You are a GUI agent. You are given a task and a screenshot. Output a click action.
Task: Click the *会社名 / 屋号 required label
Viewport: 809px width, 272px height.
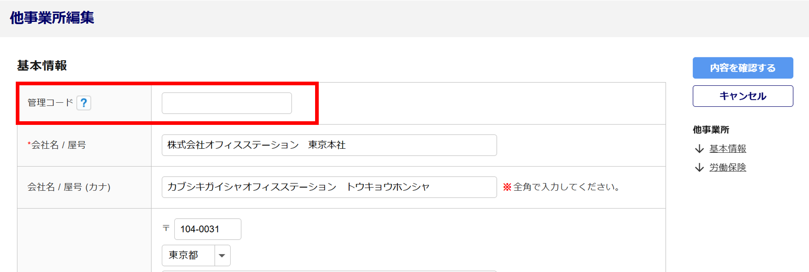[x=57, y=145]
